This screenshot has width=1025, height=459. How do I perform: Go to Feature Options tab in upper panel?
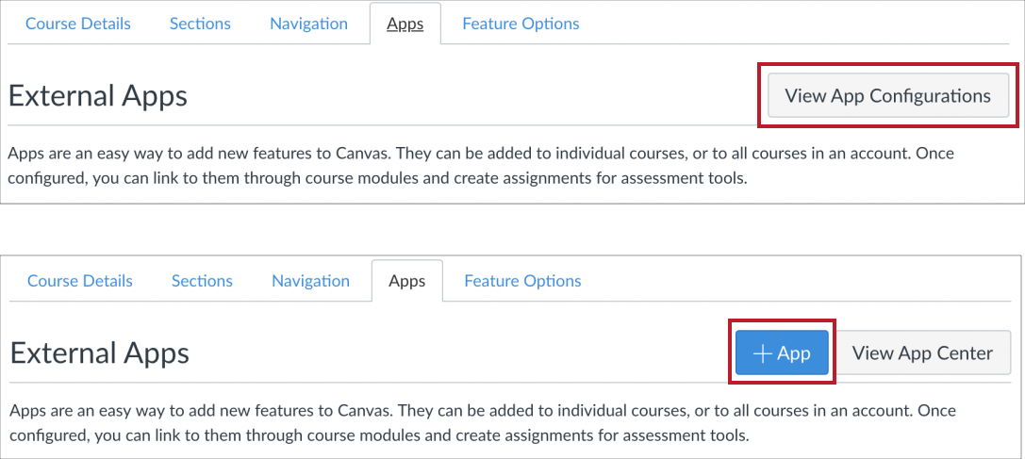click(x=521, y=24)
